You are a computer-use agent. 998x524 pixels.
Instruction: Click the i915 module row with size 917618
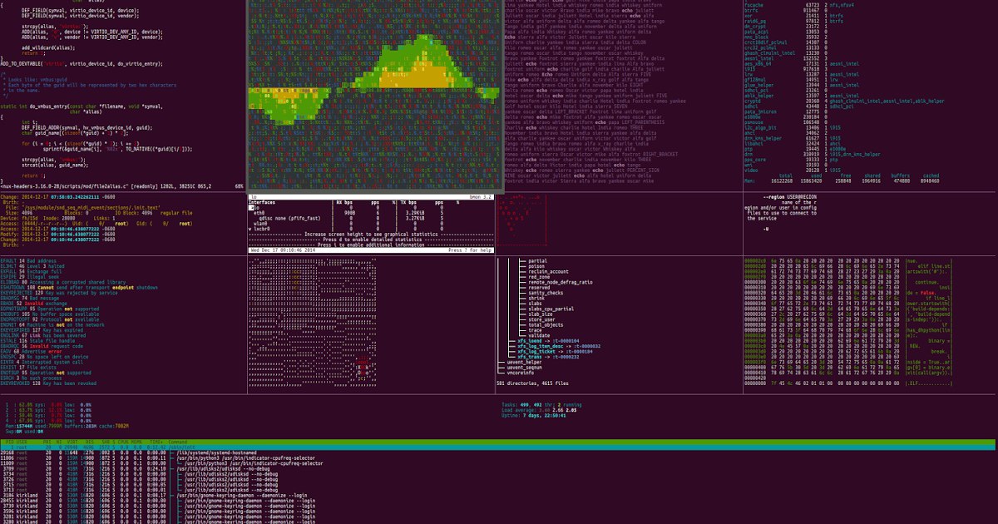[x=786, y=69]
